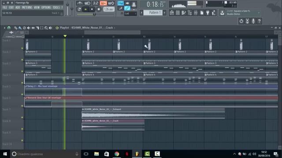Toggle the orange blend recording button
Image resolution: width=282 pixels, height=158 pixels.
(103, 3)
